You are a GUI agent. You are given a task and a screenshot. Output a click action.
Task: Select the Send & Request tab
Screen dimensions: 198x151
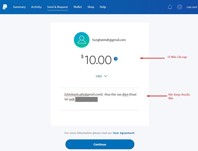coord(57,7)
